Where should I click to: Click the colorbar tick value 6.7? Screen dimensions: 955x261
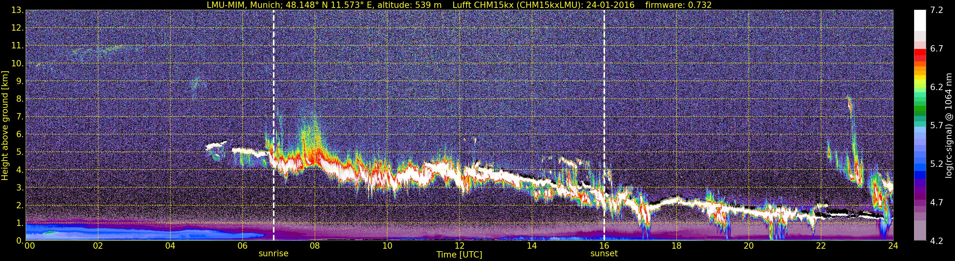click(937, 49)
